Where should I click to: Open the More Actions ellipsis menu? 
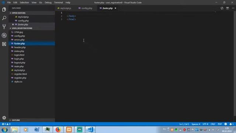pos(233,8)
